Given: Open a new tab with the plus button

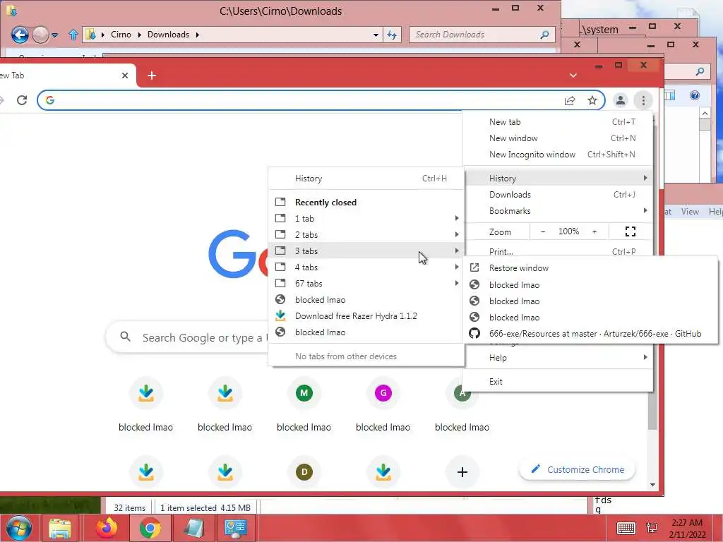Looking at the screenshot, I should pyautogui.click(x=152, y=75).
